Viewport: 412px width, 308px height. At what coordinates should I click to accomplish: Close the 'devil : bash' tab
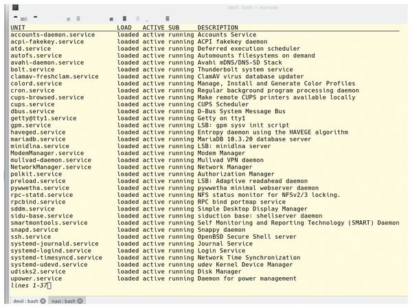(x=43, y=301)
